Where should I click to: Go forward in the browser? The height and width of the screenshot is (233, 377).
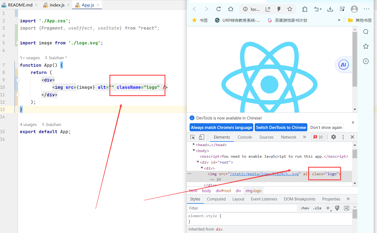click(x=207, y=9)
